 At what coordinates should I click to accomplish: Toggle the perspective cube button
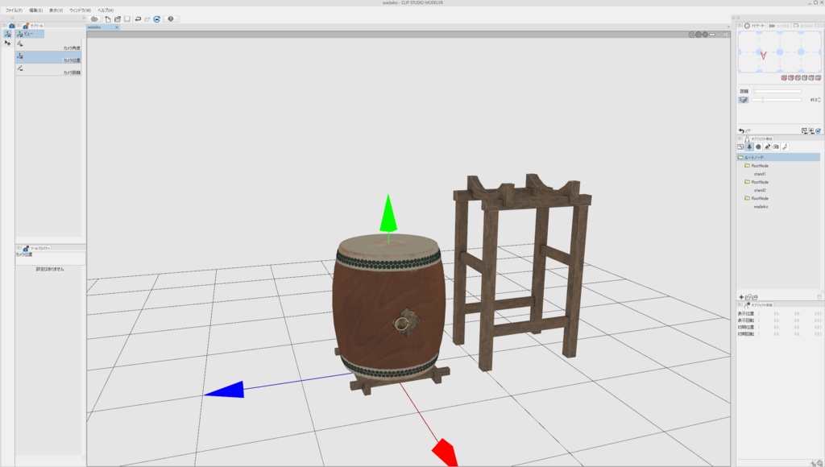point(744,99)
